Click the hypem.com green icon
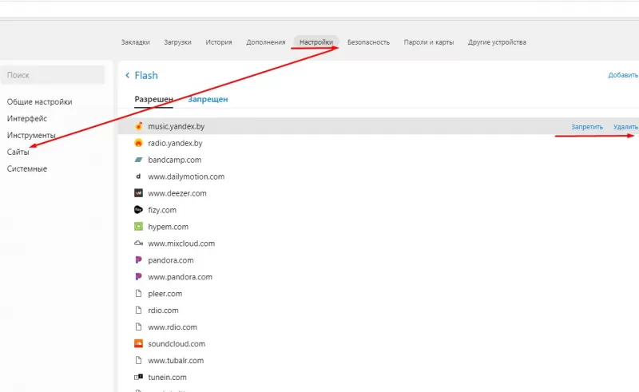The image size is (639, 392). tap(138, 227)
